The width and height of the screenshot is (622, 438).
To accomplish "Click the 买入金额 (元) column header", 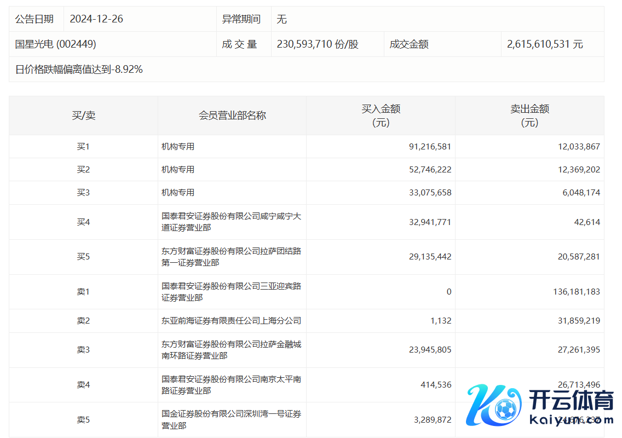I will (381, 116).
